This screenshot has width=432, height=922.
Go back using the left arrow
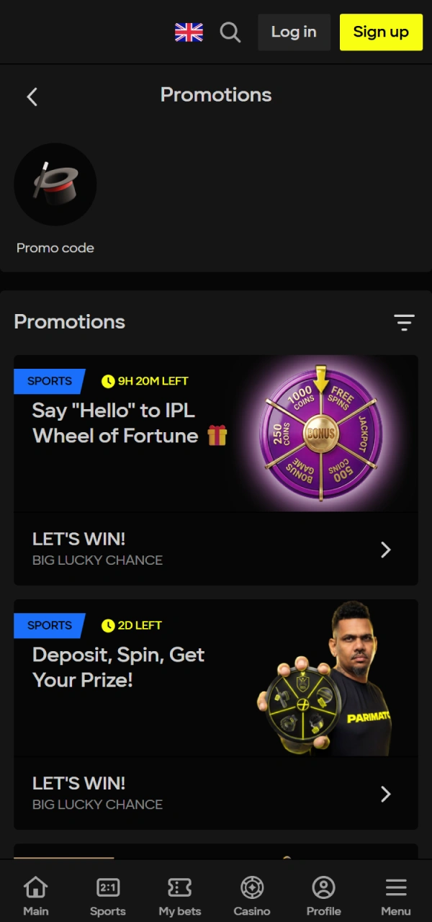click(32, 96)
